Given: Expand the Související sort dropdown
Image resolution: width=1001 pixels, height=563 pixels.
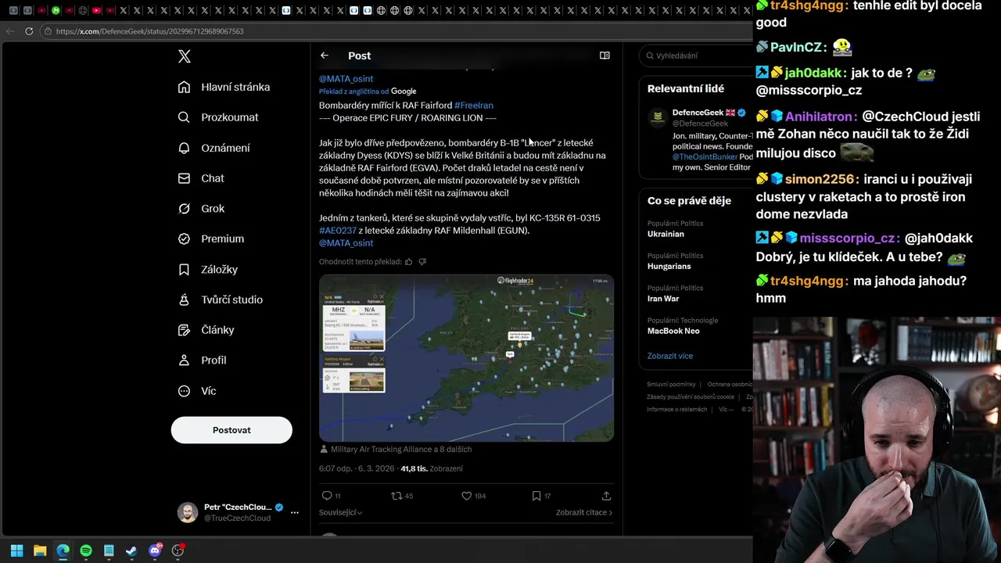Looking at the screenshot, I should click(x=340, y=513).
